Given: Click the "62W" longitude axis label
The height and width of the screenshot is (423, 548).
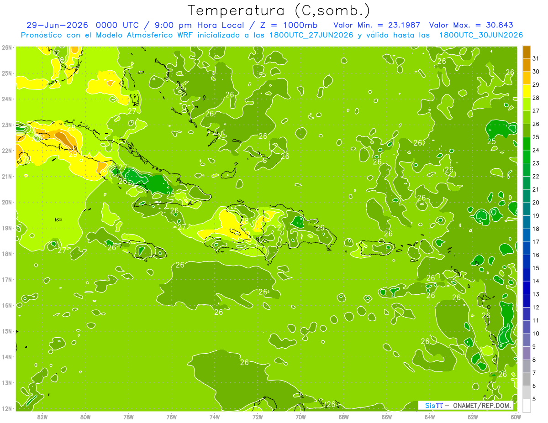Looking at the screenshot, I should pyautogui.click(x=473, y=417).
